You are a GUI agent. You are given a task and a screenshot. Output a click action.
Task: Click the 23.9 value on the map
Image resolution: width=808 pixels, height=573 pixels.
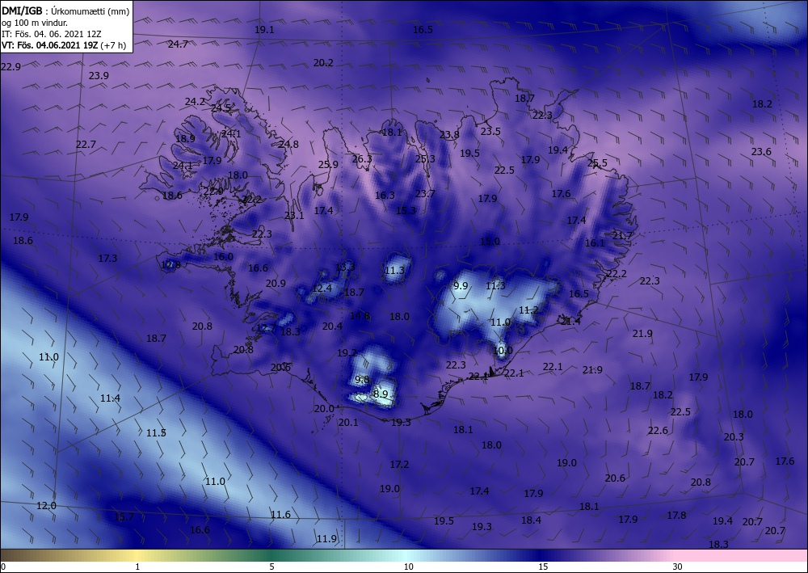pos(99,76)
